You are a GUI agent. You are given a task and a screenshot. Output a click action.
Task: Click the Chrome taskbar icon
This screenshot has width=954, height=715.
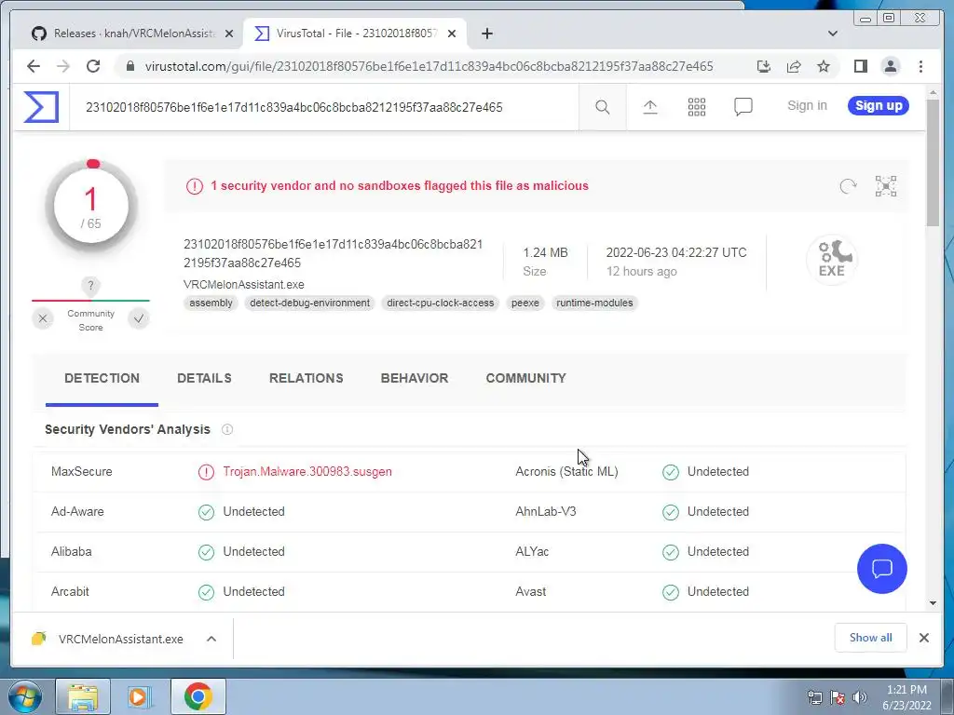(198, 696)
